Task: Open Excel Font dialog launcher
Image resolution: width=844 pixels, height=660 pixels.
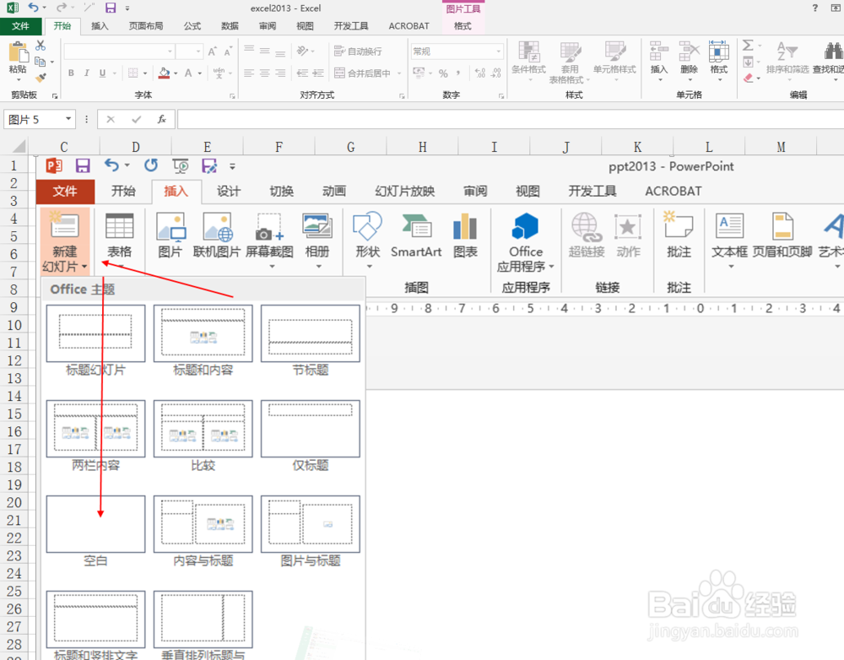Action: point(233,96)
